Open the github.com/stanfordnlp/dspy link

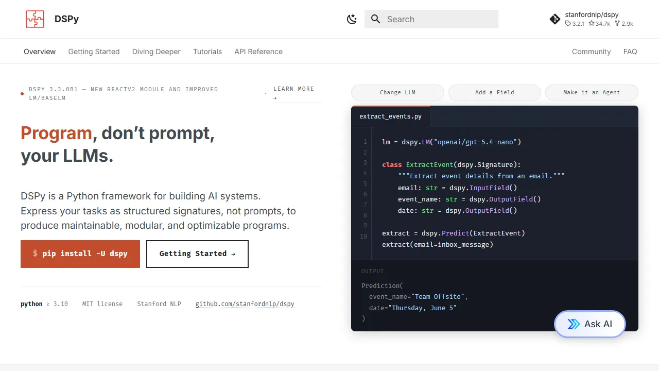point(245,304)
